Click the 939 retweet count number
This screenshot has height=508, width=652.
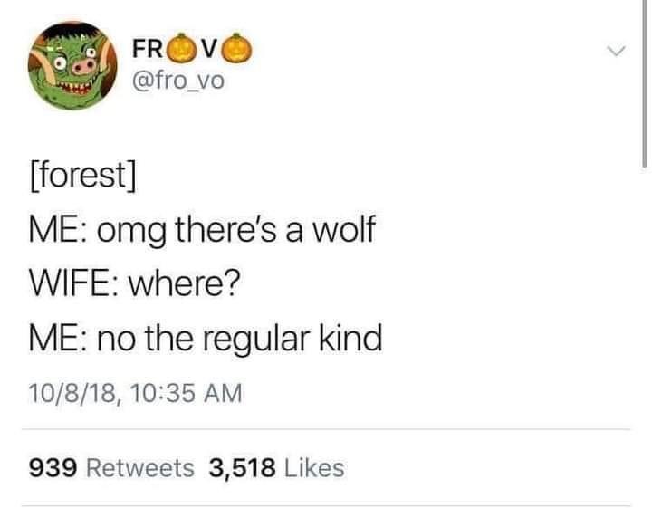[53, 467]
